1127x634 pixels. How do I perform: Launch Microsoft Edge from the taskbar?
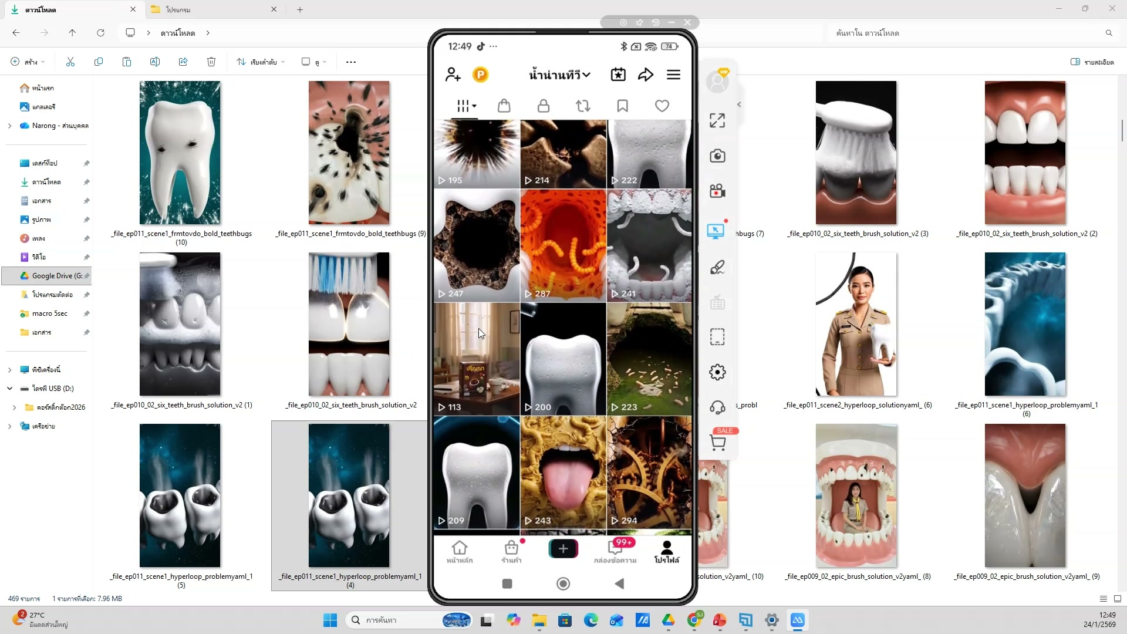coord(591,620)
